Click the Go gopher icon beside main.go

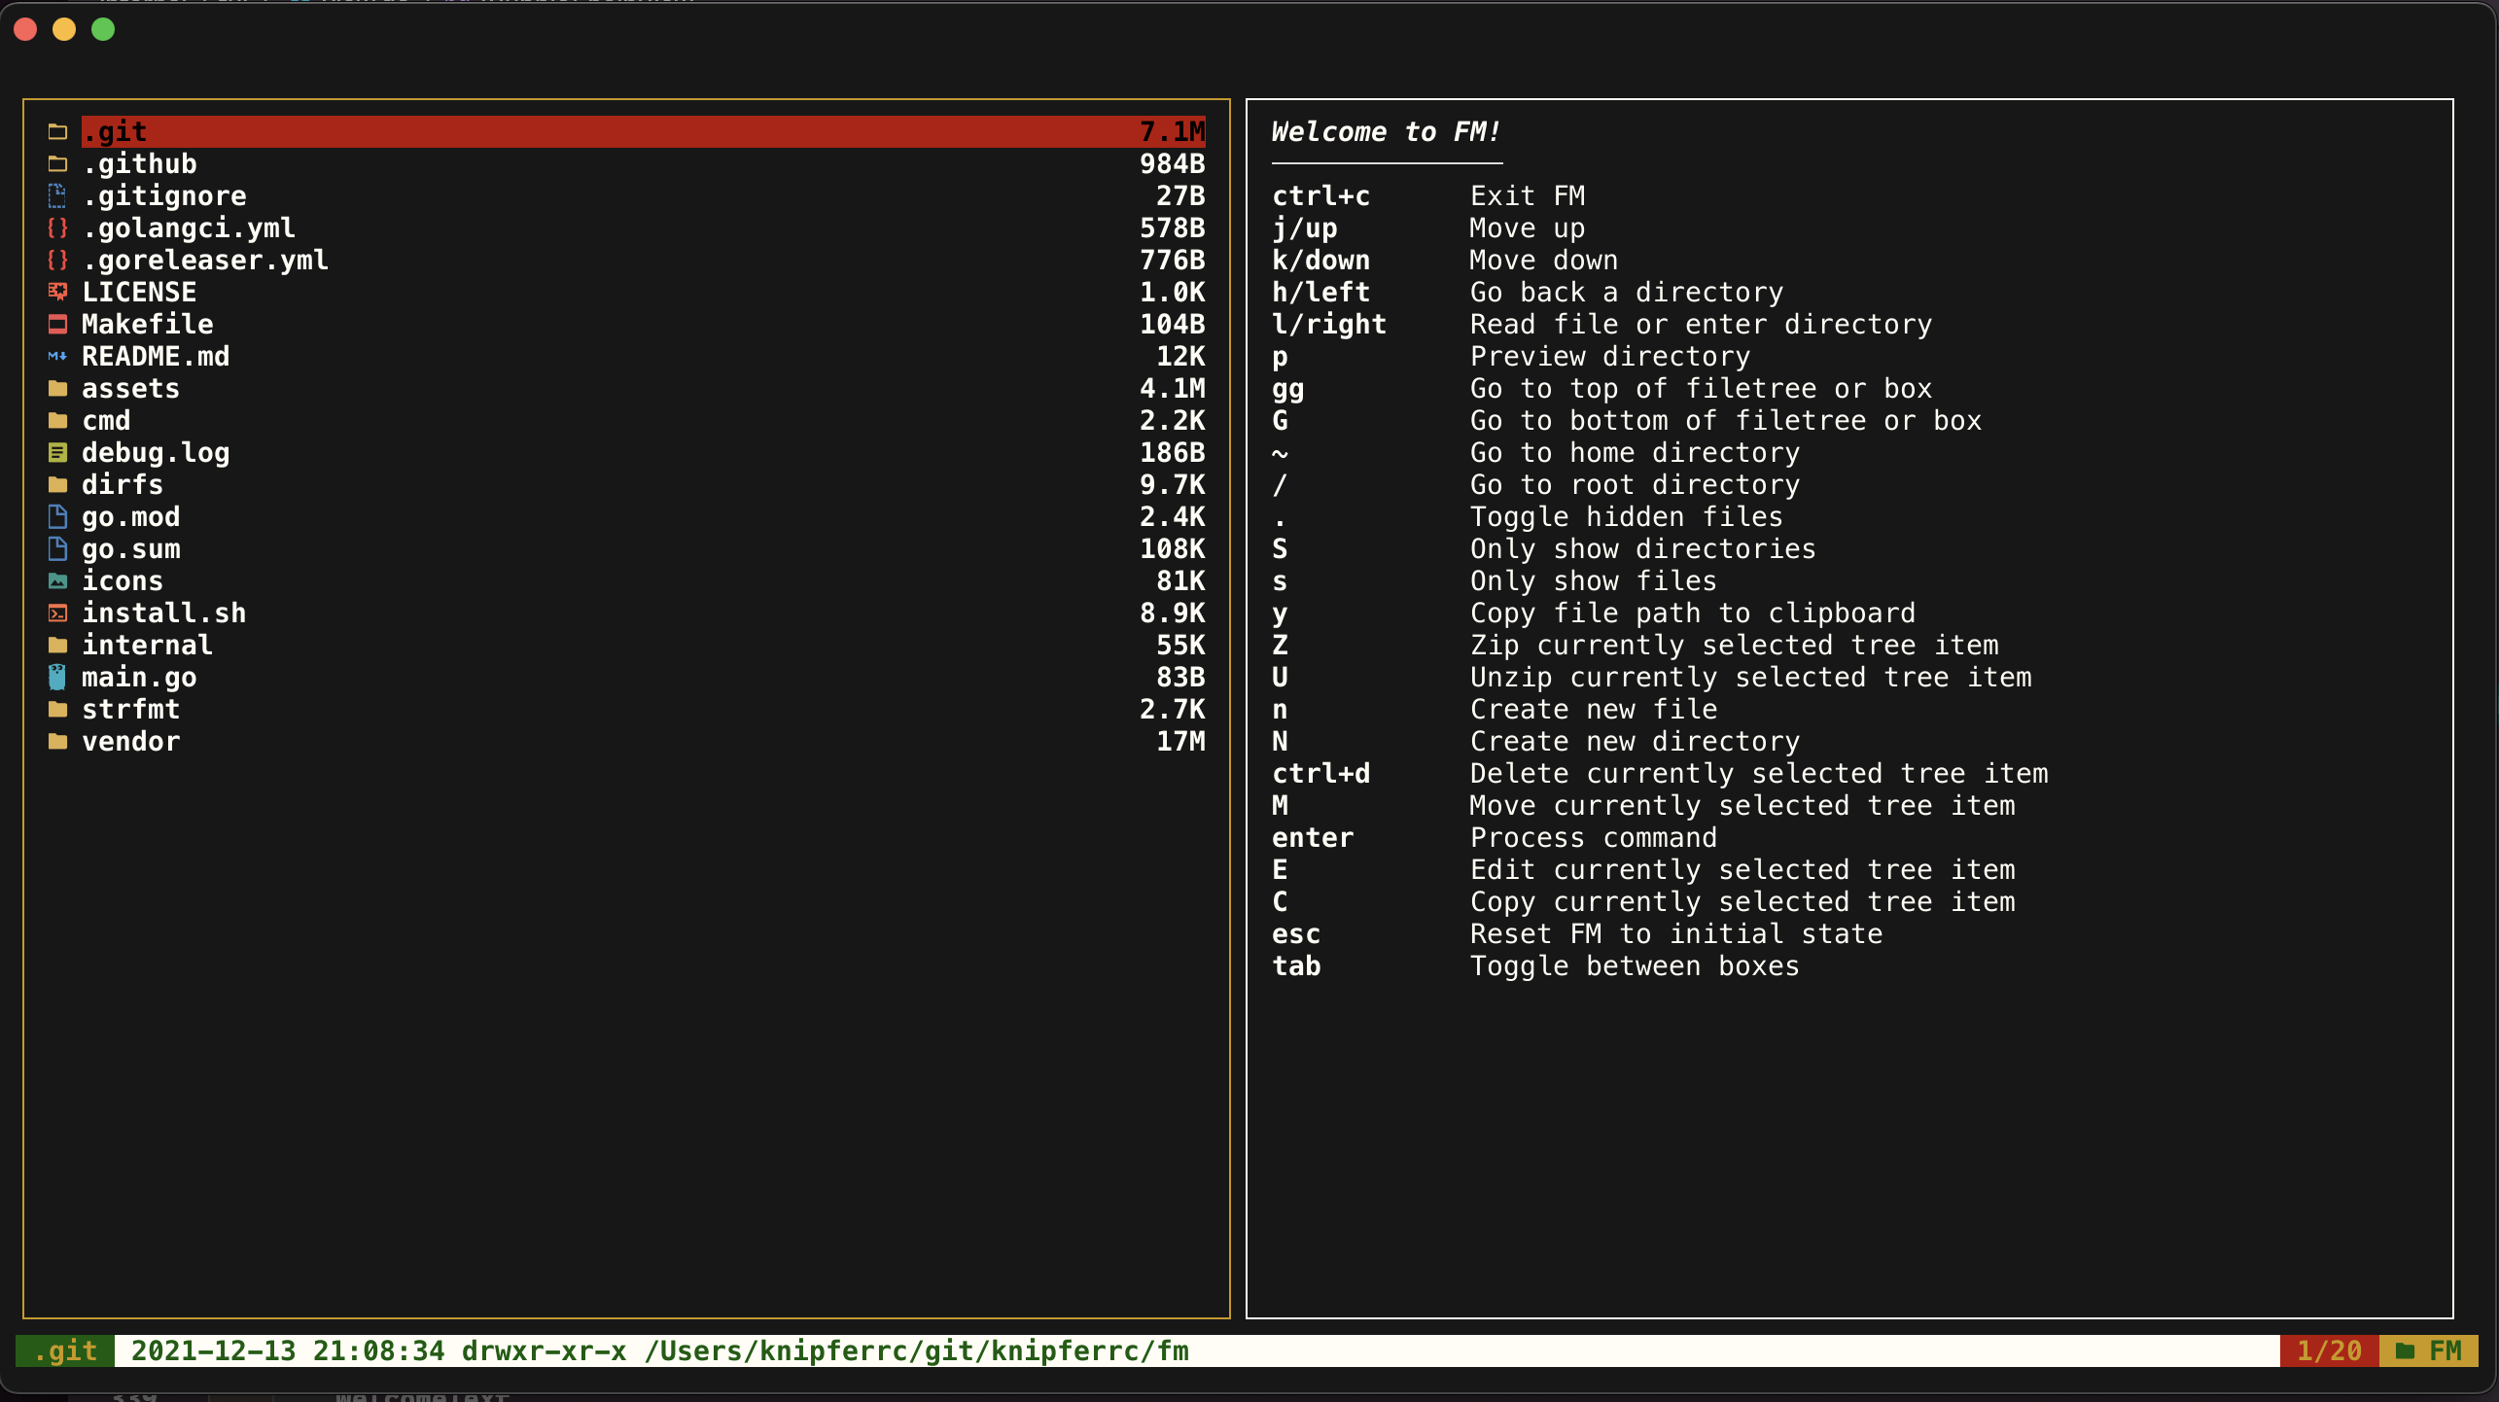(x=57, y=677)
